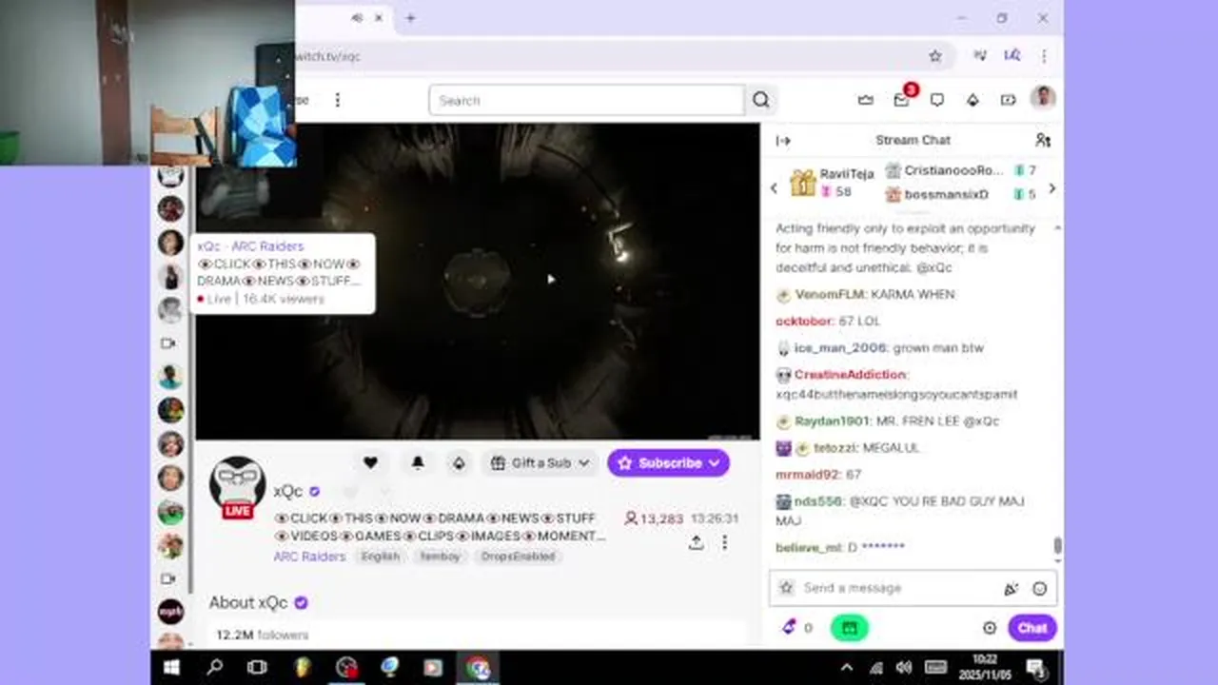Click the Go Ad-Free icon next to profile avatar
The height and width of the screenshot is (685, 1218).
pos(1008,100)
